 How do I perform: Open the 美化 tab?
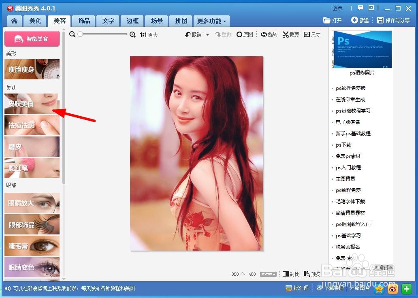[35, 21]
